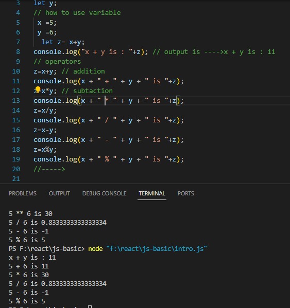Click the 'z=x%y;' line
Screen dimensions: 290x308
(45, 150)
